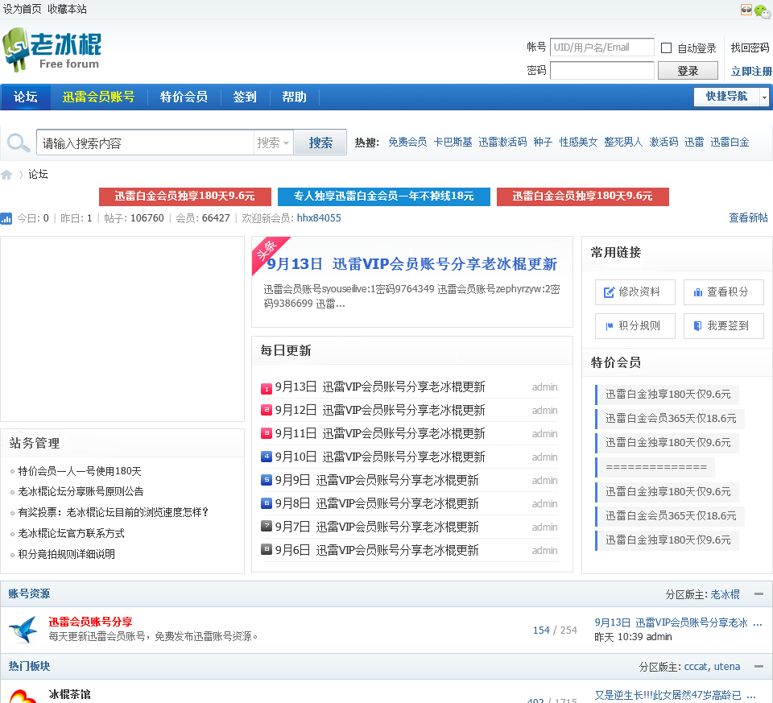Image resolution: width=773 pixels, height=703 pixels.
Task: Click the number 7 rank badge for 9月7日
Action: 267,526
